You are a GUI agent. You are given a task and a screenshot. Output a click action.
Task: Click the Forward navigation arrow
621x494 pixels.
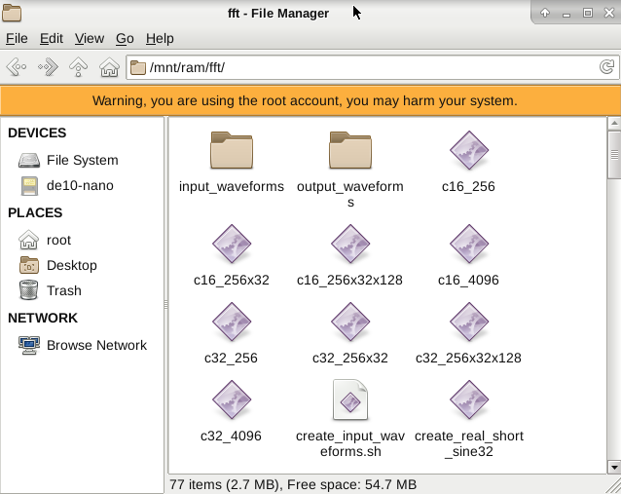click(48, 67)
